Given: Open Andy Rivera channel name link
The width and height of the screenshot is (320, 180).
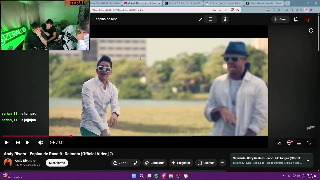Looking at the screenshot, I should coord(23,161).
